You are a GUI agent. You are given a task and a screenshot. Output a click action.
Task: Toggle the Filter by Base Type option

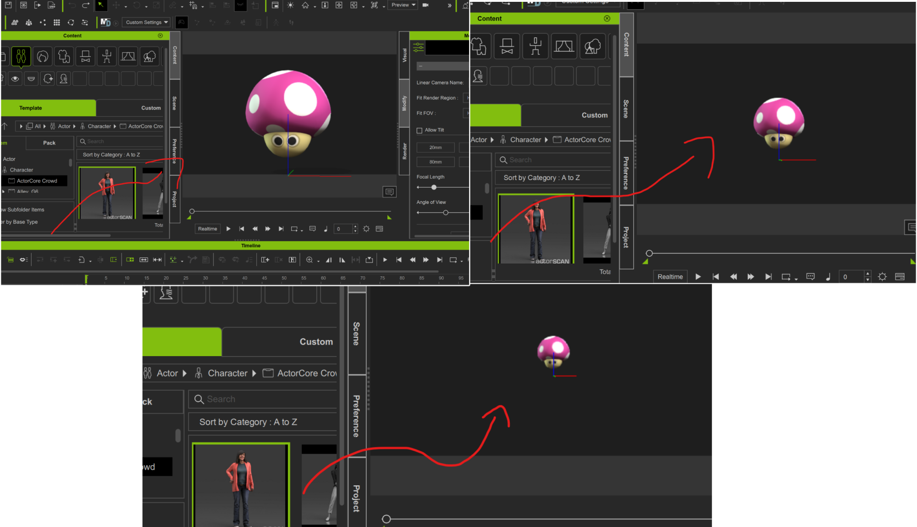[19, 222]
